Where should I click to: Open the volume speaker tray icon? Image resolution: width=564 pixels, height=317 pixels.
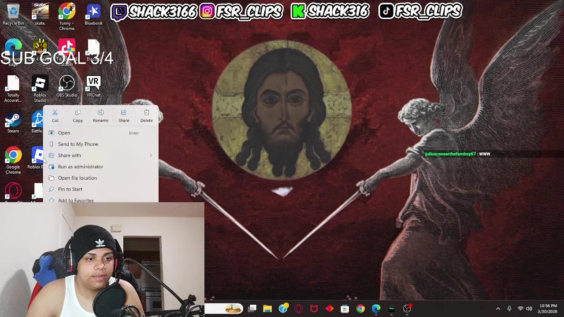click(529, 309)
